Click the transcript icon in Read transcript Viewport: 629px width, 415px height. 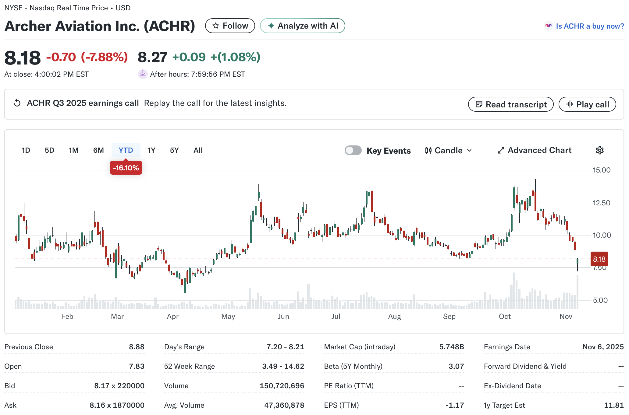[x=479, y=104]
